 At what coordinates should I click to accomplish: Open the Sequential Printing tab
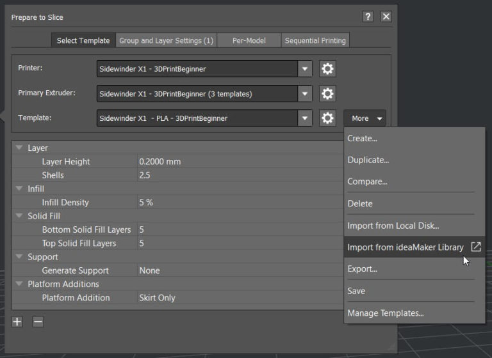click(315, 40)
